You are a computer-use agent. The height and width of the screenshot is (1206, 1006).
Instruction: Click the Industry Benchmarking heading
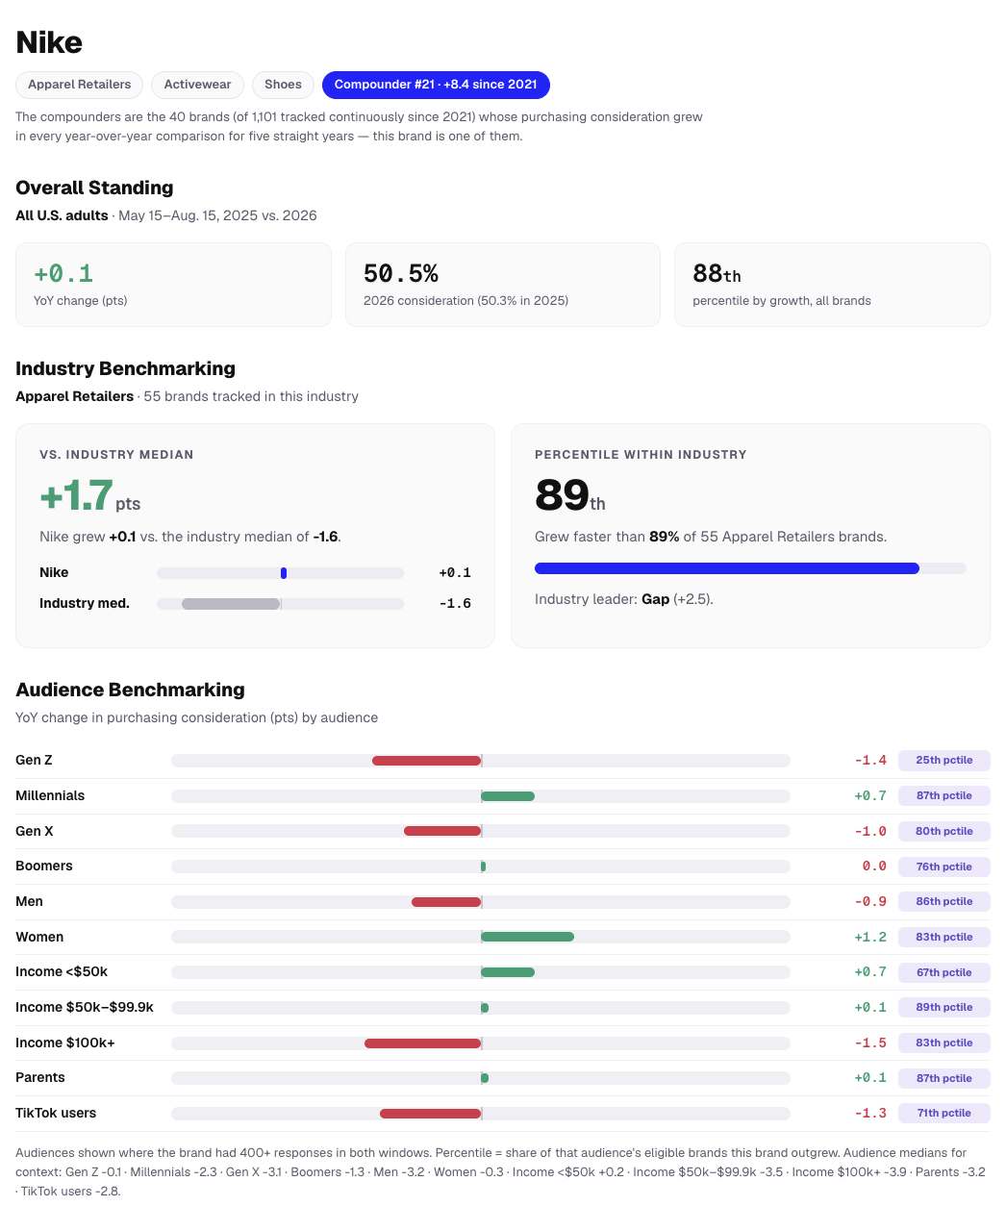pyautogui.click(x=125, y=368)
